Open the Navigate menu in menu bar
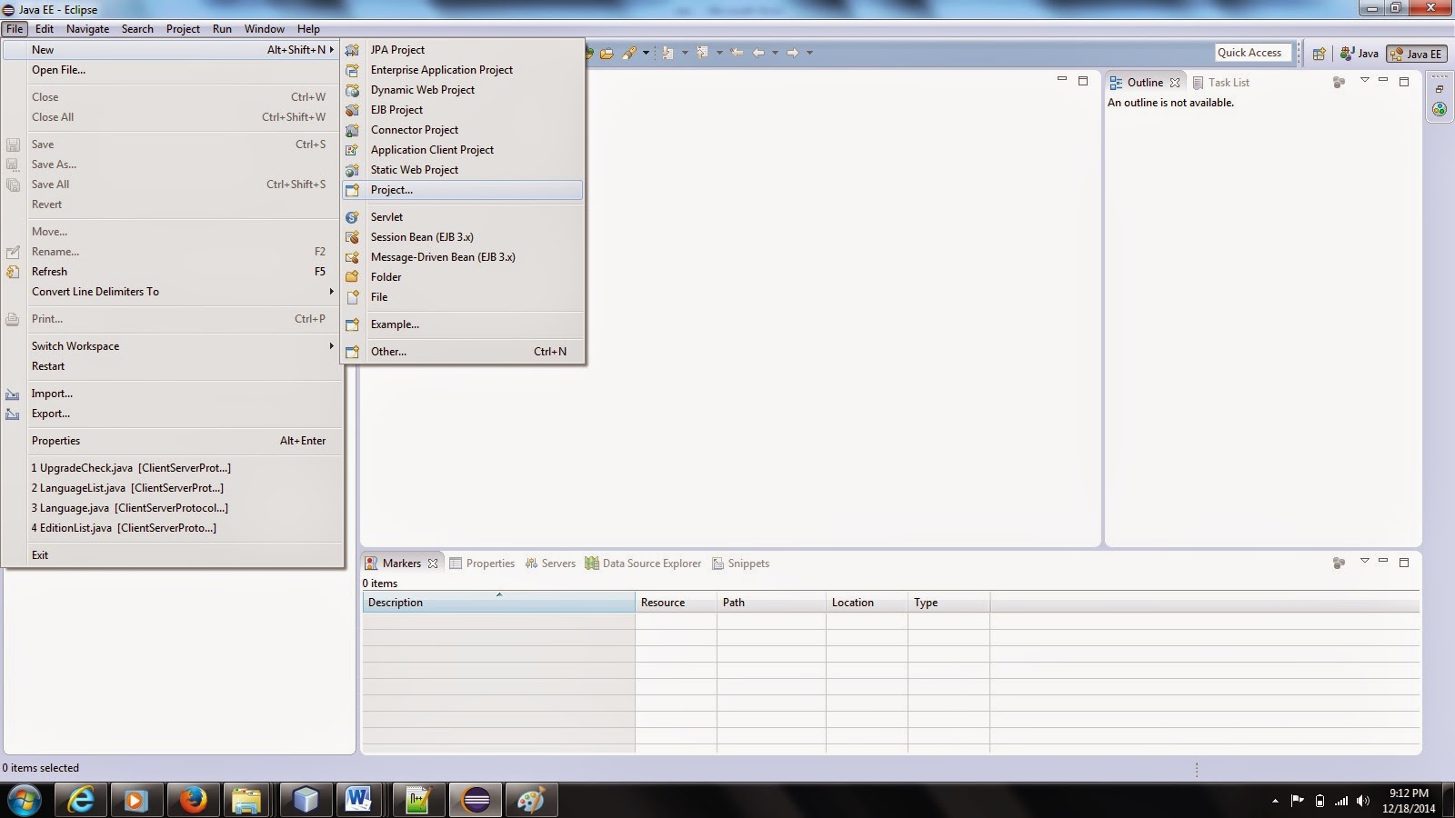Viewport: 1455px width, 818px height. [87, 29]
